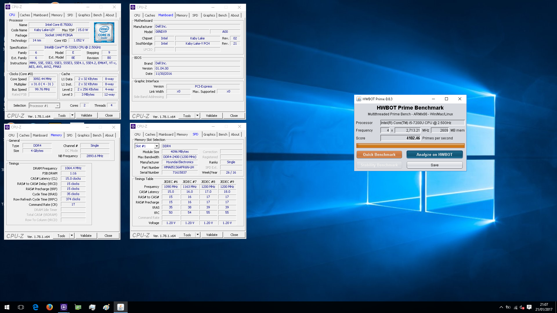Switch to SPD tab in the Memory window

coord(70,135)
